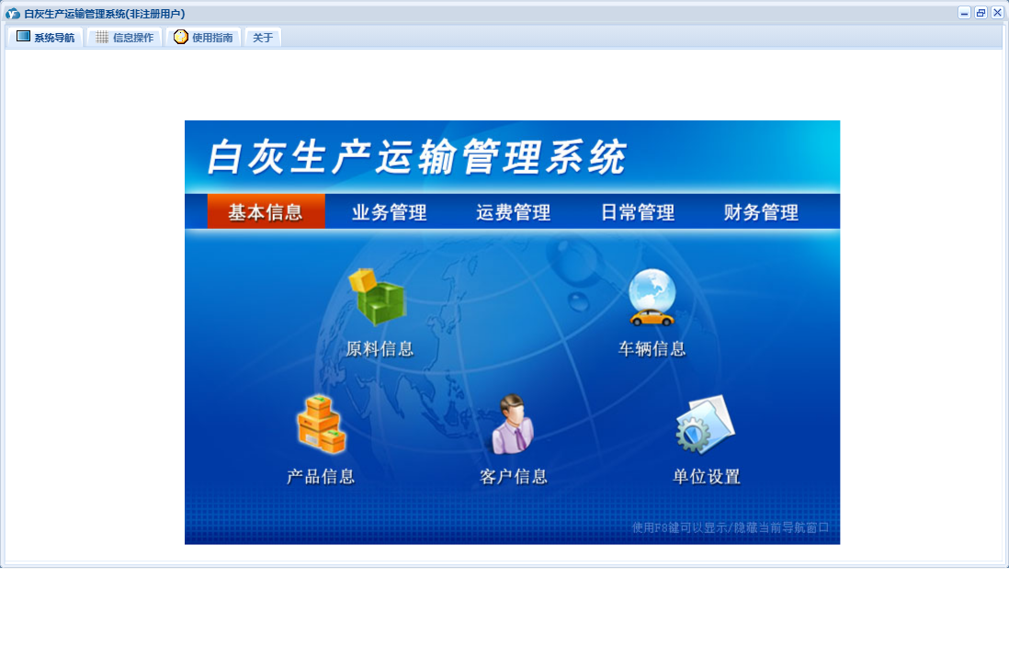
Task: Click the 产品信息 label
Action: 321,476
